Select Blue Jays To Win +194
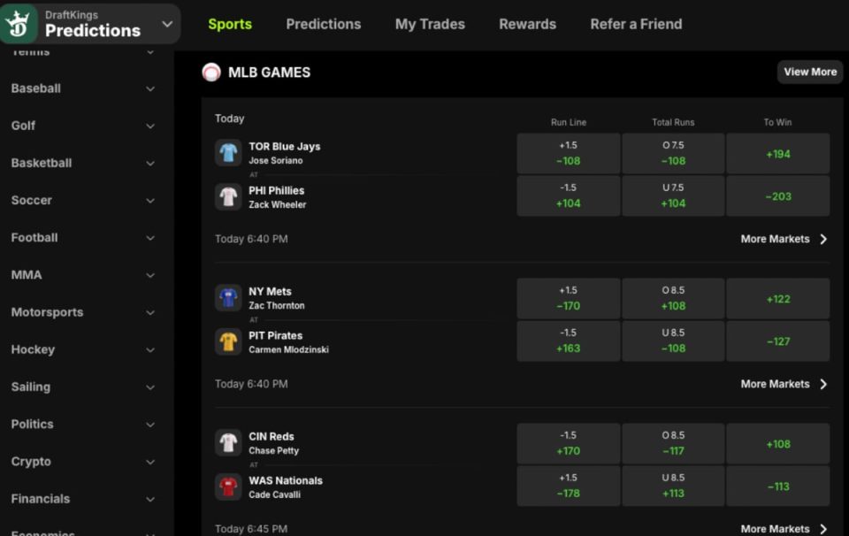 [777, 154]
